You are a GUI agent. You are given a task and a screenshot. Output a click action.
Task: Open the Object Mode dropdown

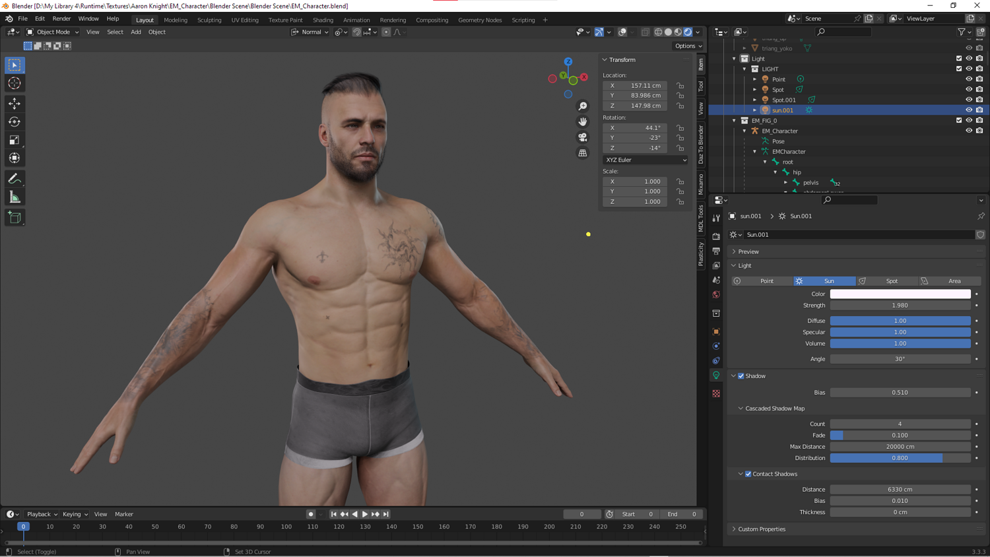[x=52, y=32]
